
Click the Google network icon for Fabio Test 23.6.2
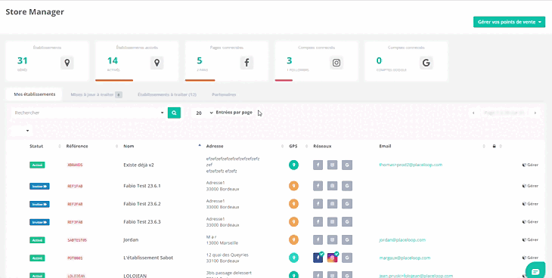pyautogui.click(x=347, y=204)
